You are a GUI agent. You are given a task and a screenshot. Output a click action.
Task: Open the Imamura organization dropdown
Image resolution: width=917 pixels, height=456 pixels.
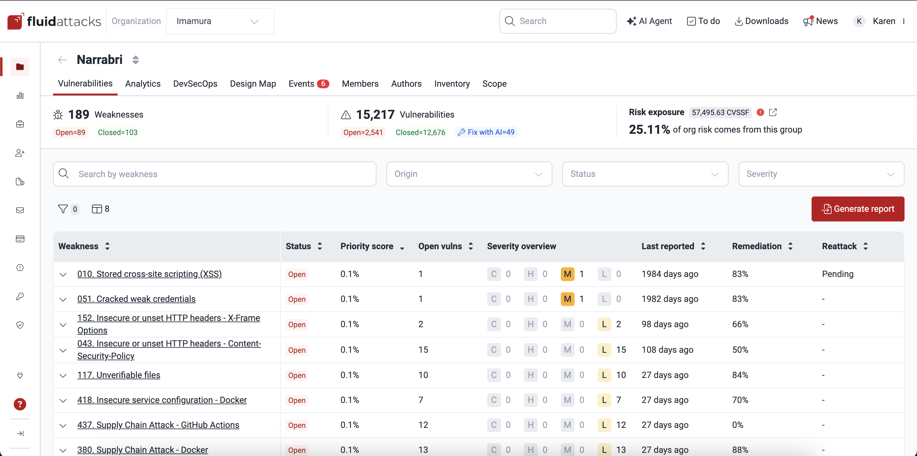(220, 21)
